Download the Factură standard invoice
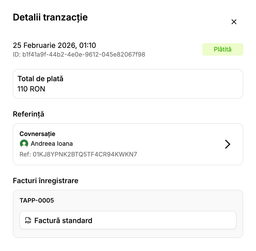The width and height of the screenshot is (256, 251). [x=128, y=220]
